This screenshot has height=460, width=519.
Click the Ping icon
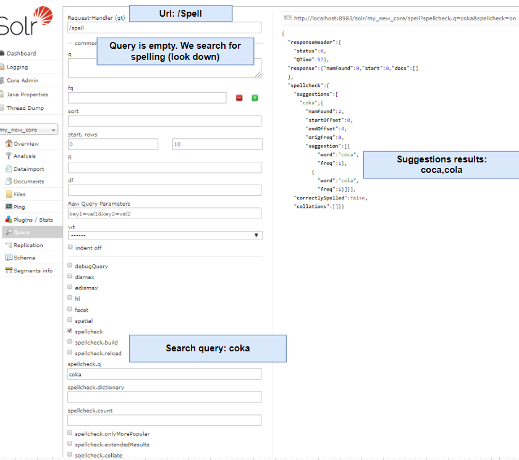pyautogui.click(x=9, y=207)
